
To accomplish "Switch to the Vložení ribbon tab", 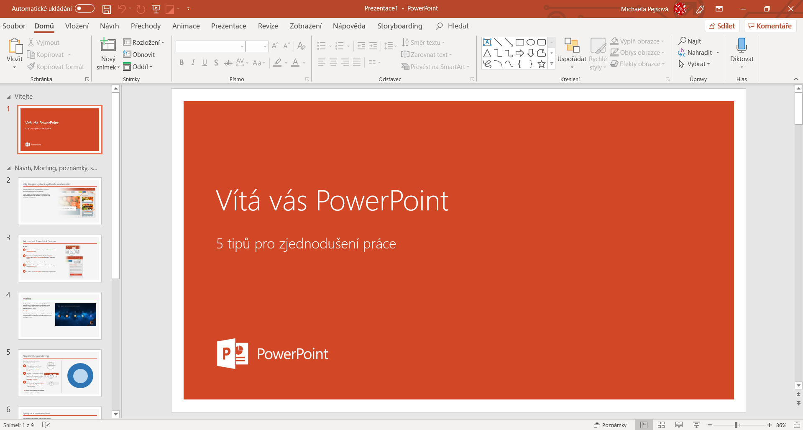I will [77, 26].
